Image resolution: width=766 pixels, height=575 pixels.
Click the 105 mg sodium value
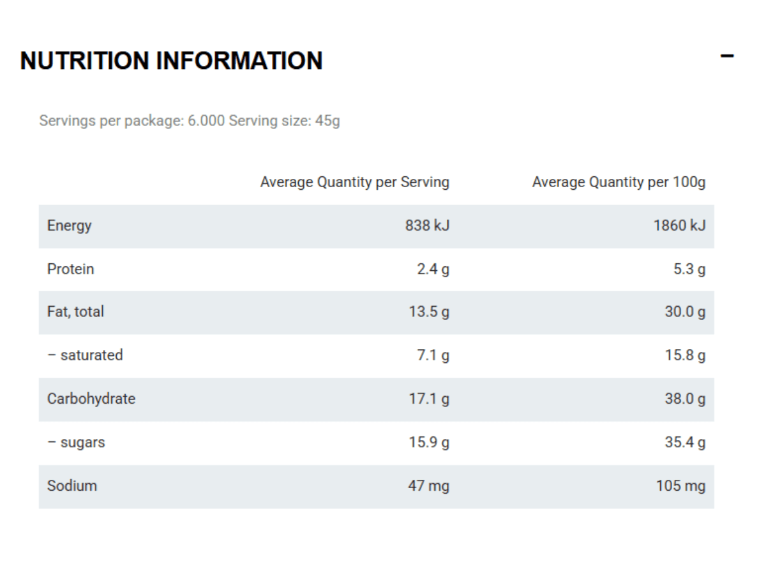680,486
